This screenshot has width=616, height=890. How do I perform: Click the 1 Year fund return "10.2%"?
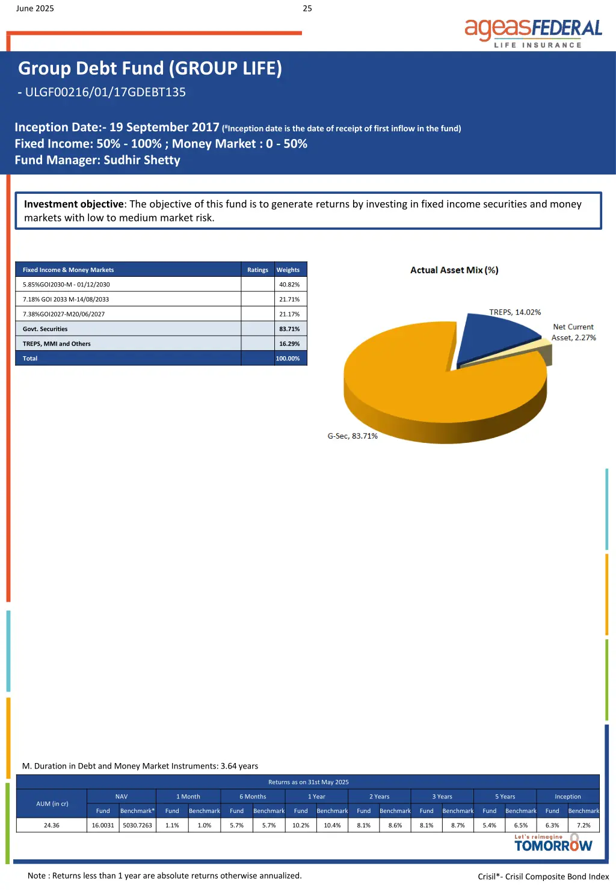301,826
